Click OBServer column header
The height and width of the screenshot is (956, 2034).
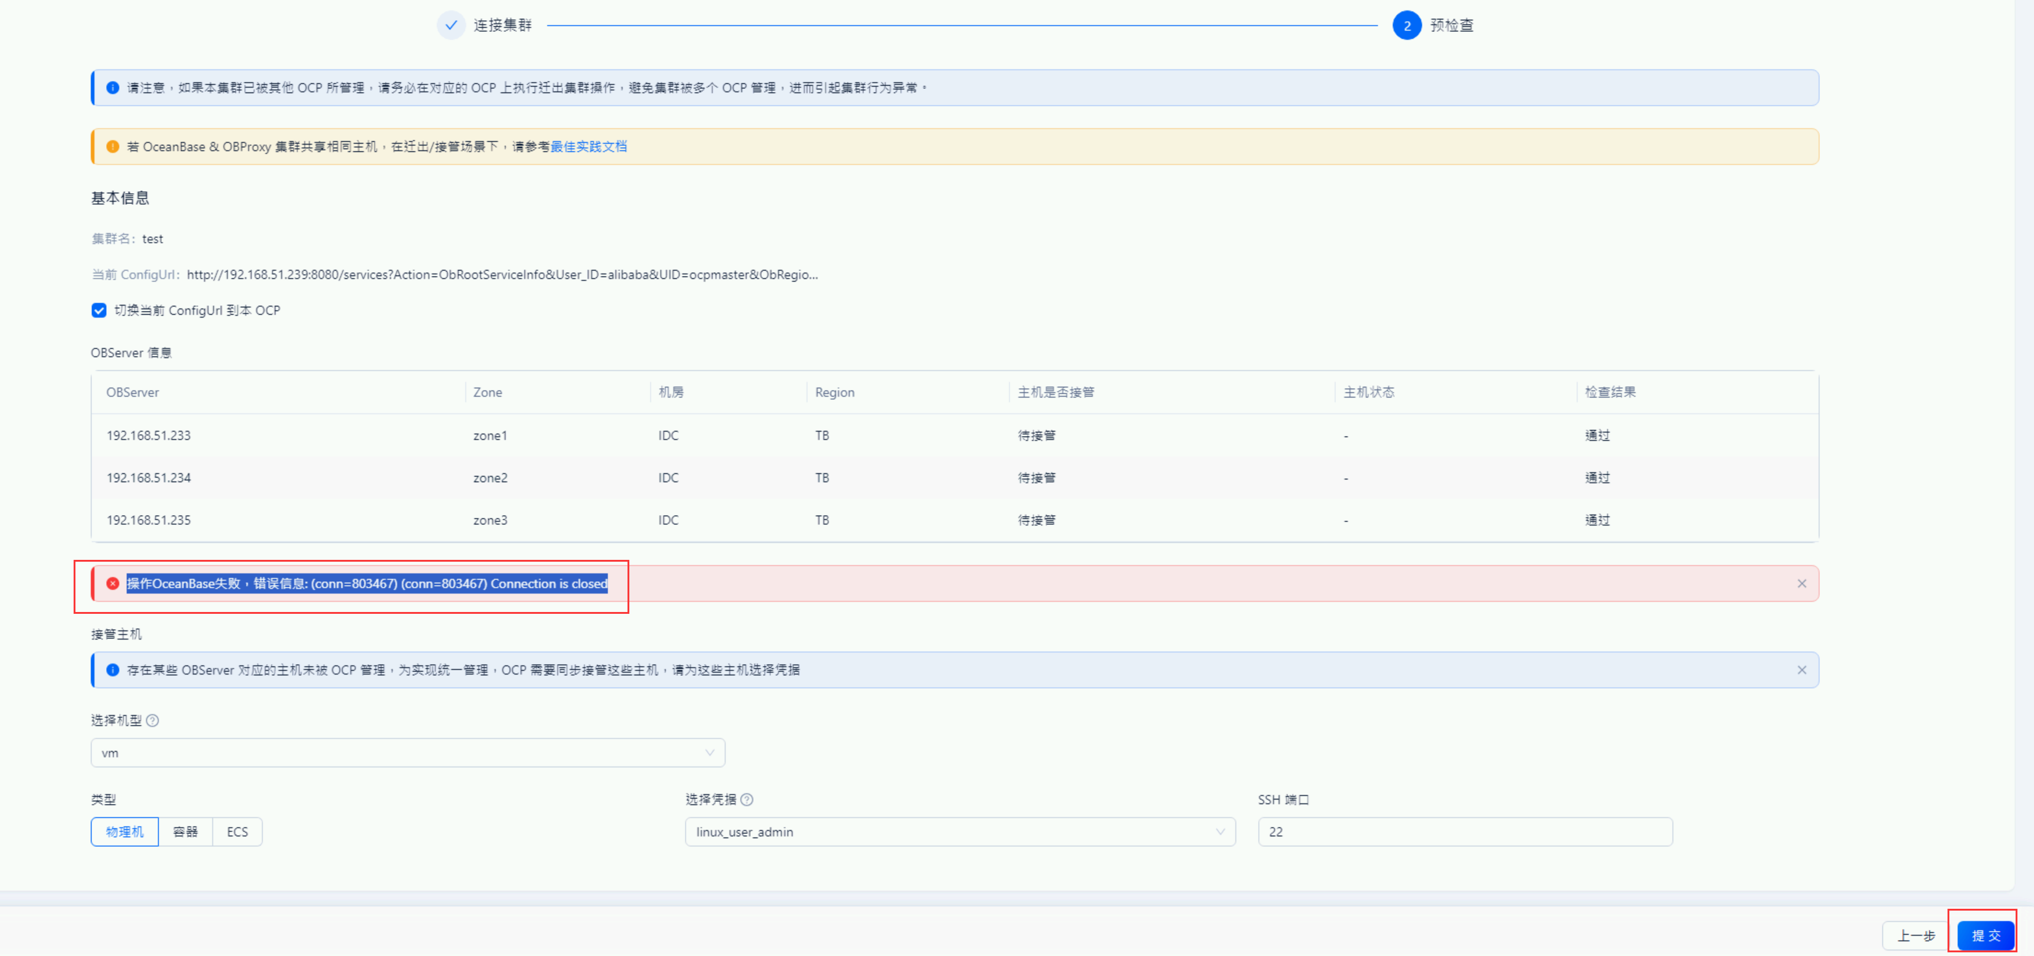click(x=132, y=392)
